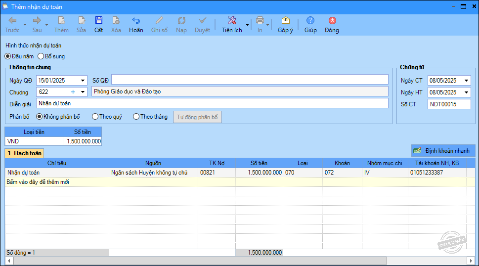Select the Đầu năm radio option
The height and width of the screenshot is (266, 479).
19,56
